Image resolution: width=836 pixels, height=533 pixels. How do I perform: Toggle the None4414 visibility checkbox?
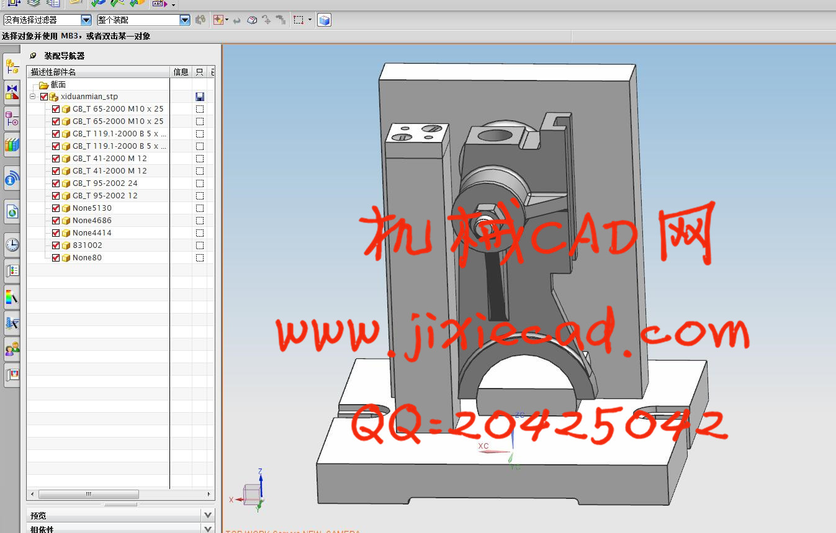click(x=56, y=233)
